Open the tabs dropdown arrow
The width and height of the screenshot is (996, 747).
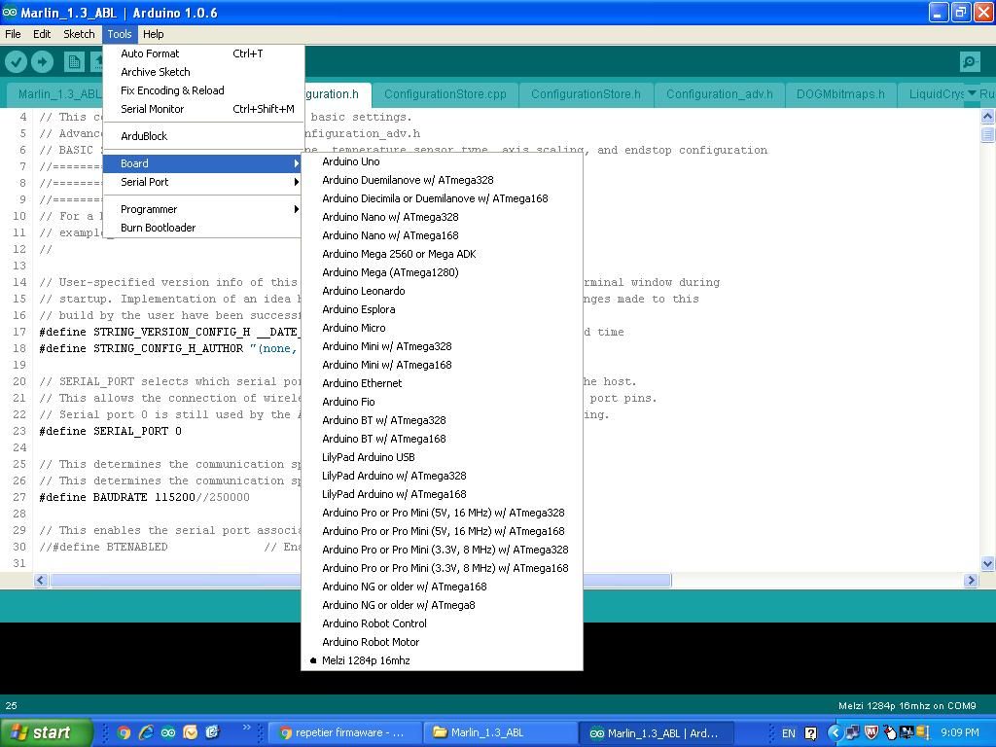click(971, 94)
